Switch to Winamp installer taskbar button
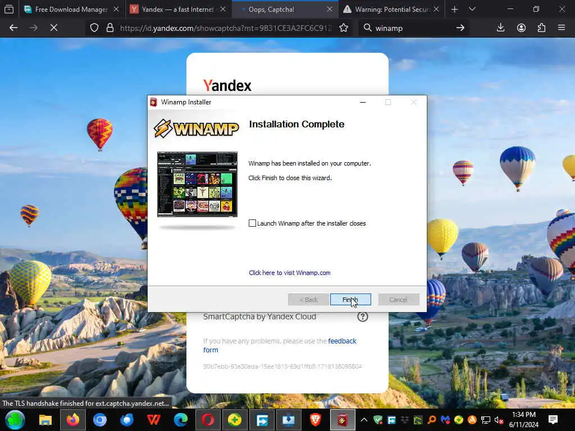Viewport: 575px width, 431px height. tap(343, 420)
